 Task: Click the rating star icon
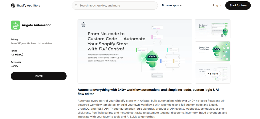(x=16, y=55)
